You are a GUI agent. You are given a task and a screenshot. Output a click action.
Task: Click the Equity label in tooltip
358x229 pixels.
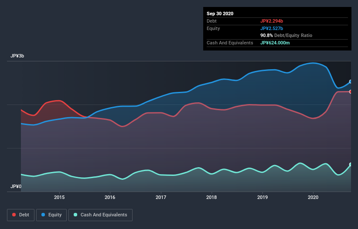point(213,28)
